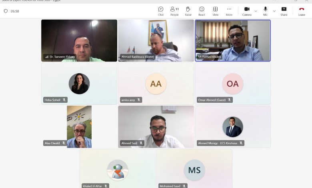312x188 pixels.
Task: Select Ahmed Said's video tile
Action: [x=156, y=127]
